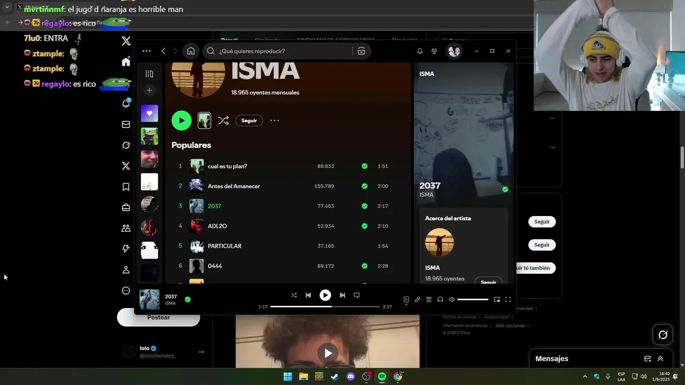Toggle saved checkmark for 0444
The height and width of the screenshot is (385, 685).
coord(364,266)
